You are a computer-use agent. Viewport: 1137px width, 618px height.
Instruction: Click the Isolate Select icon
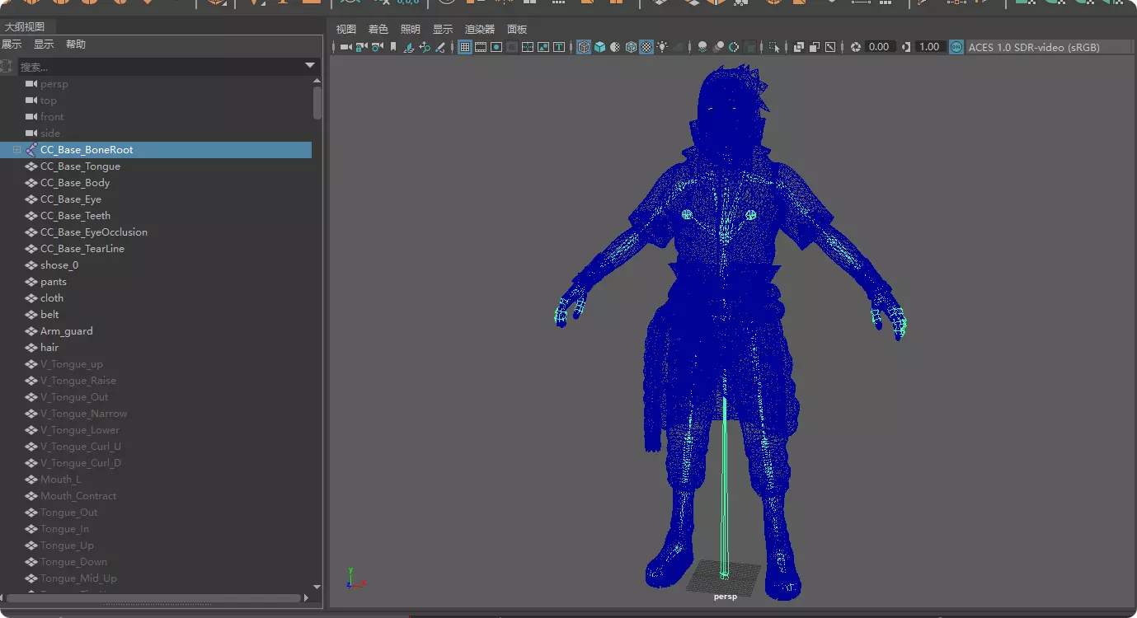click(x=774, y=47)
